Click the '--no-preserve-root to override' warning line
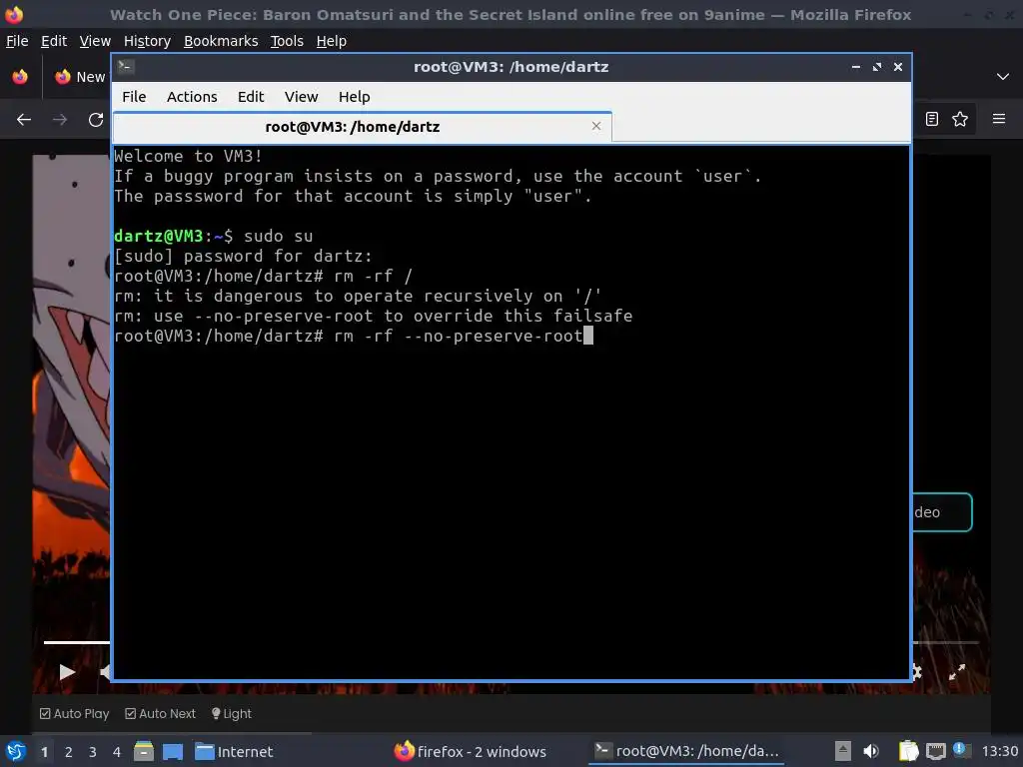The width and height of the screenshot is (1023, 767). [x=374, y=317]
